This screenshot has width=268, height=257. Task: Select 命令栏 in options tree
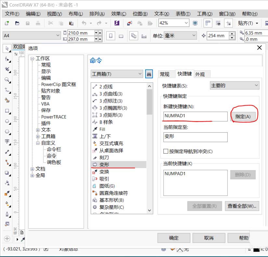tap(54, 149)
